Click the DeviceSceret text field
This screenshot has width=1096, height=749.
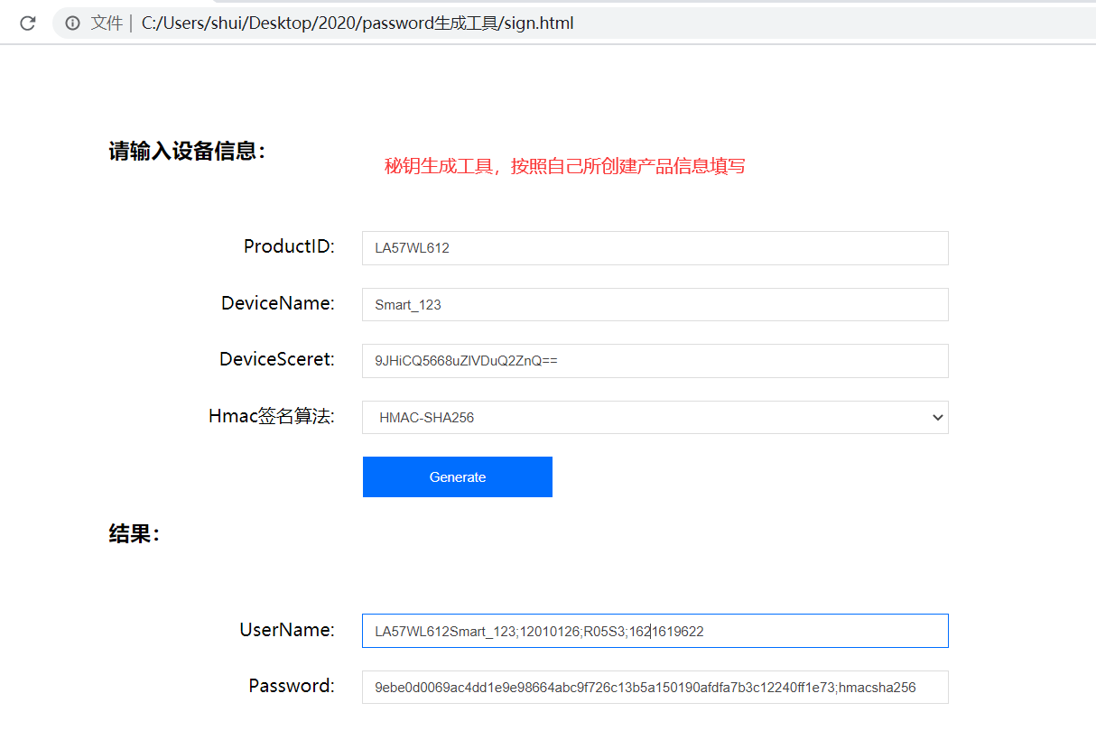point(655,360)
